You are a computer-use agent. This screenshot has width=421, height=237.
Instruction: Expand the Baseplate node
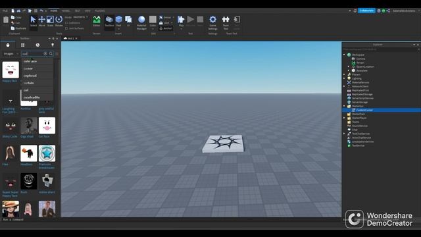coord(349,70)
